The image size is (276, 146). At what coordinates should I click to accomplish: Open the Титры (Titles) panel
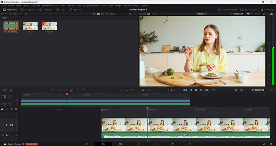[61, 10]
